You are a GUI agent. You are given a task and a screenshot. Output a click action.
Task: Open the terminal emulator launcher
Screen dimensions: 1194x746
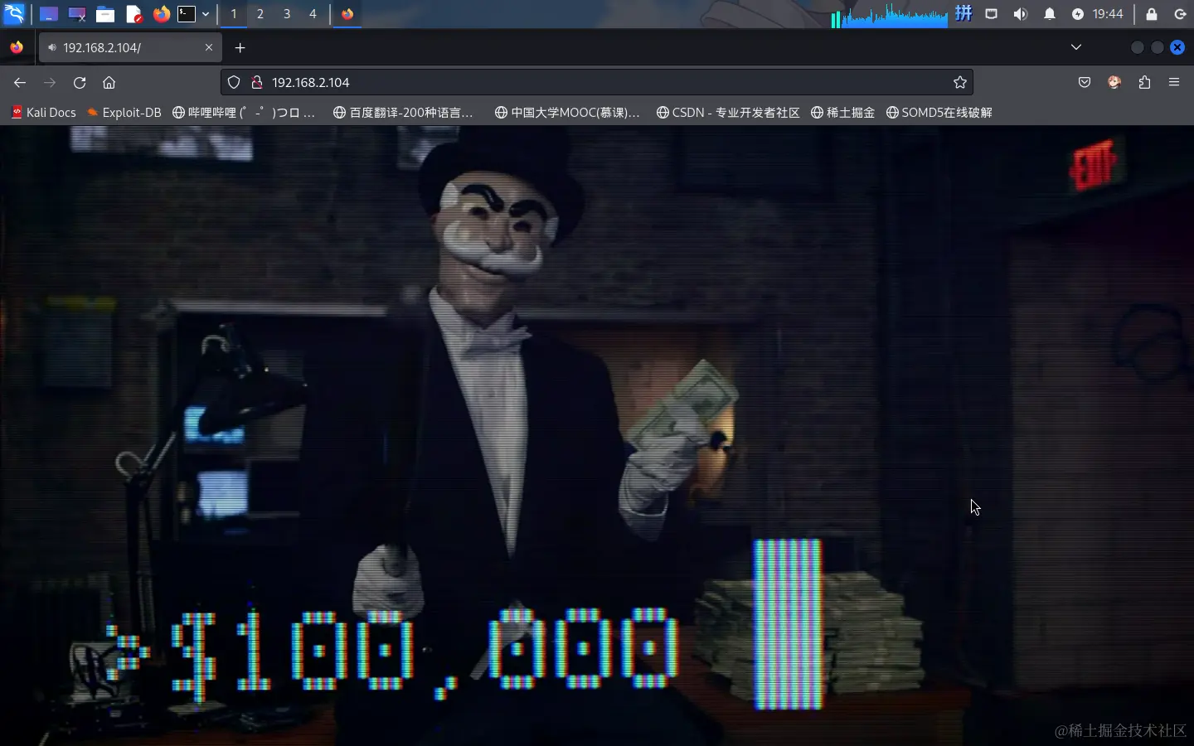(187, 14)
